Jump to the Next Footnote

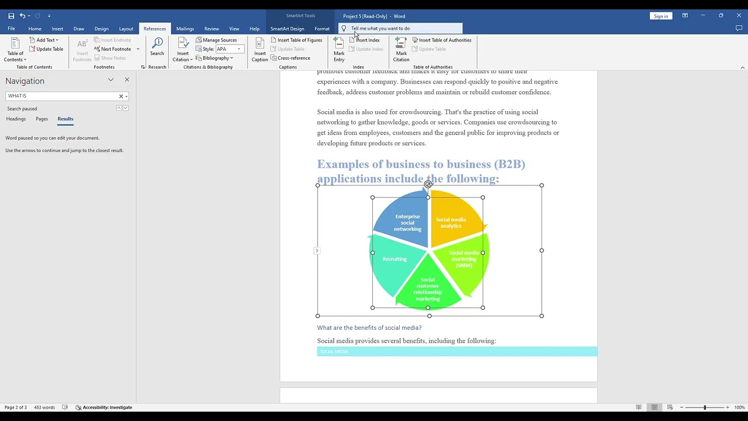pyautogui.click(x=112, y=49)
